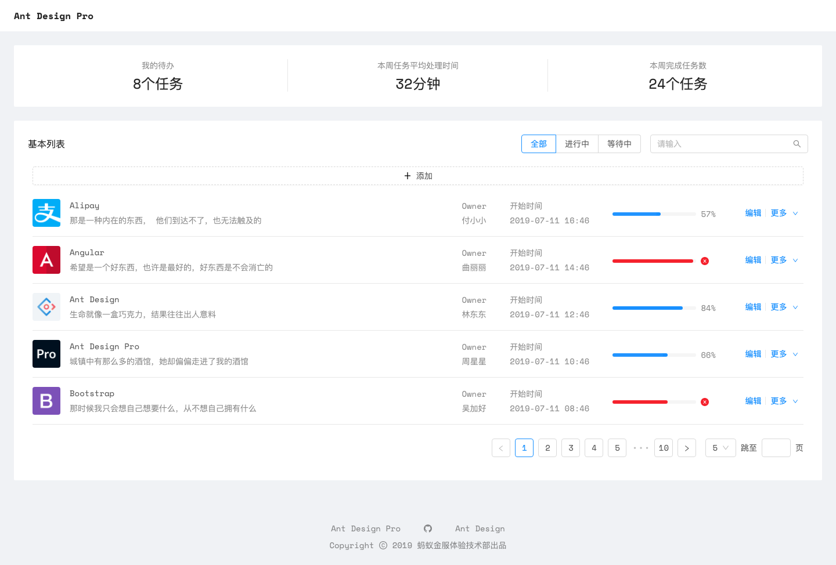This screenshot has width=836, height=565.
Task: Expand 更多 menu for Bootstrap row
Action: click(x=784, y=401)
